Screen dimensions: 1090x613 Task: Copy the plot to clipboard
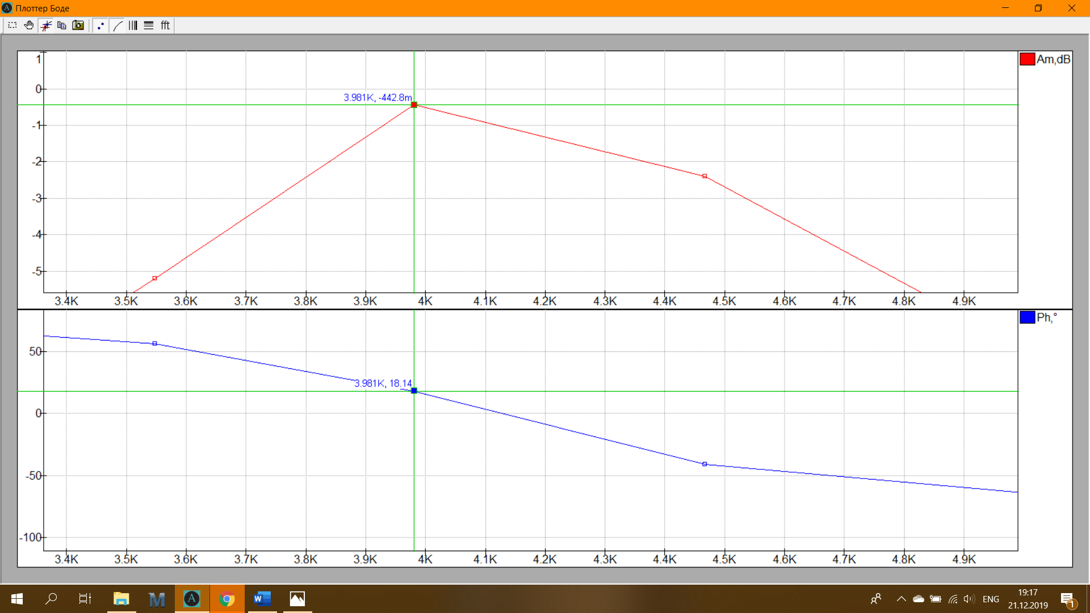coord(62,26)
